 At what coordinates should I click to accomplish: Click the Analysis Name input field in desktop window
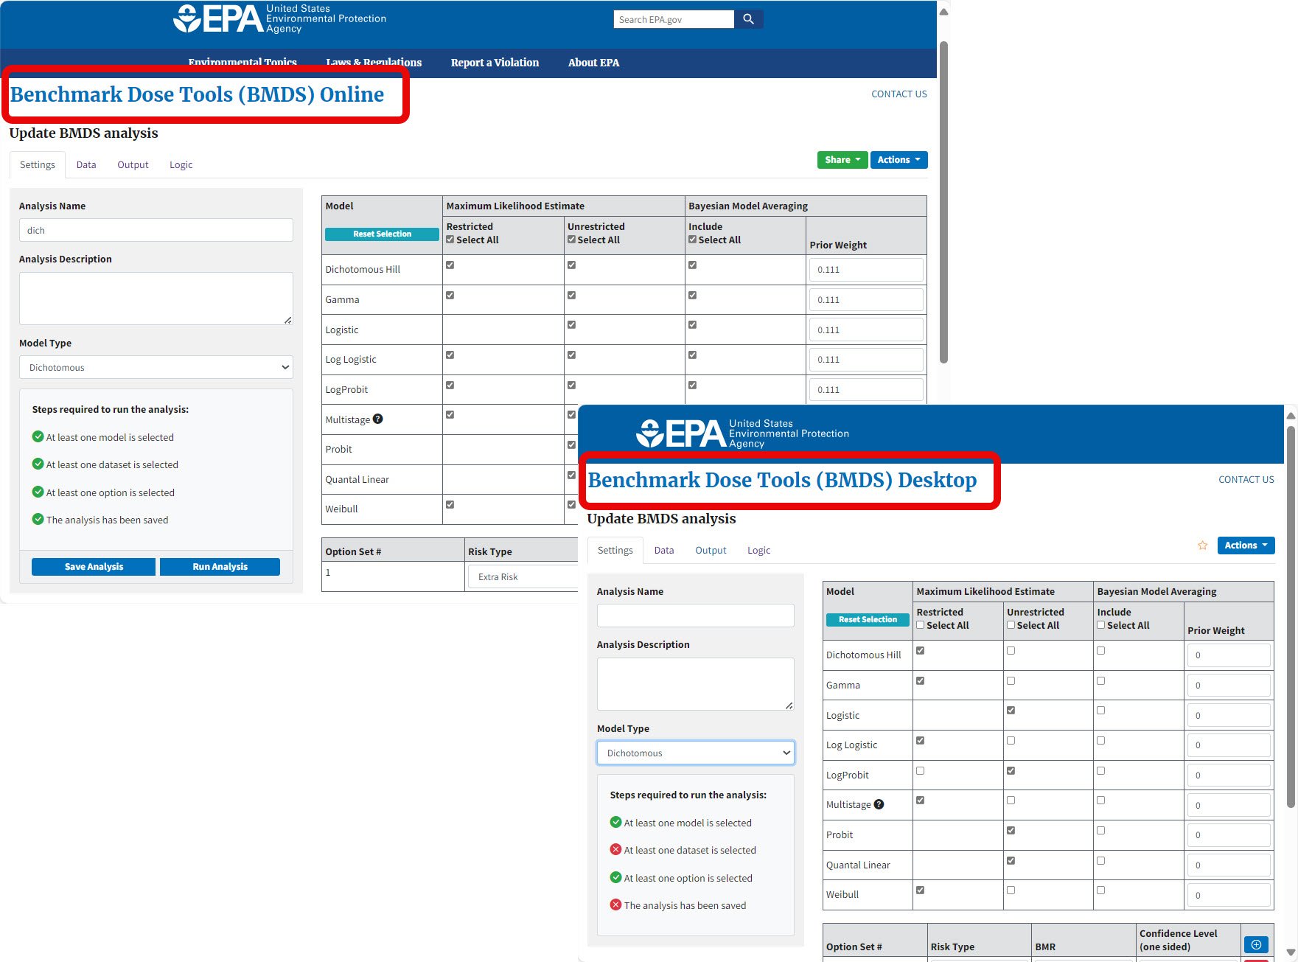coord(694,615)
